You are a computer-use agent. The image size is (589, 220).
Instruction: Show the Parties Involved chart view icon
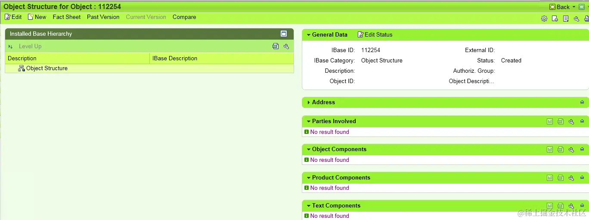pyautogui.click(x=550, y=121)
